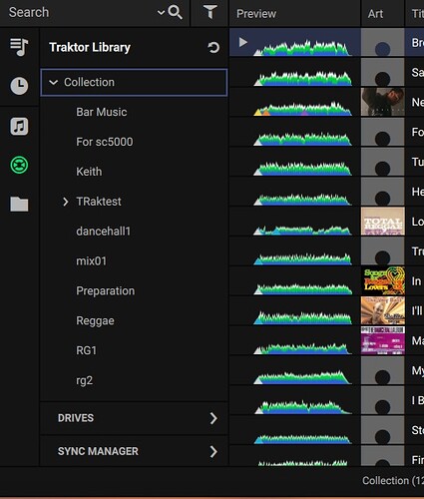Click the Total Reggae album art thumbnail
The image size is (424, 499).
(x=383, y=221)
